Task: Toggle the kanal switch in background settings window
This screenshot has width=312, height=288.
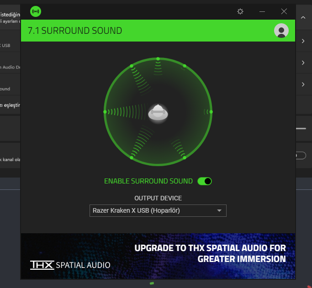Action: pyautogui.click(x=301, y=156)
